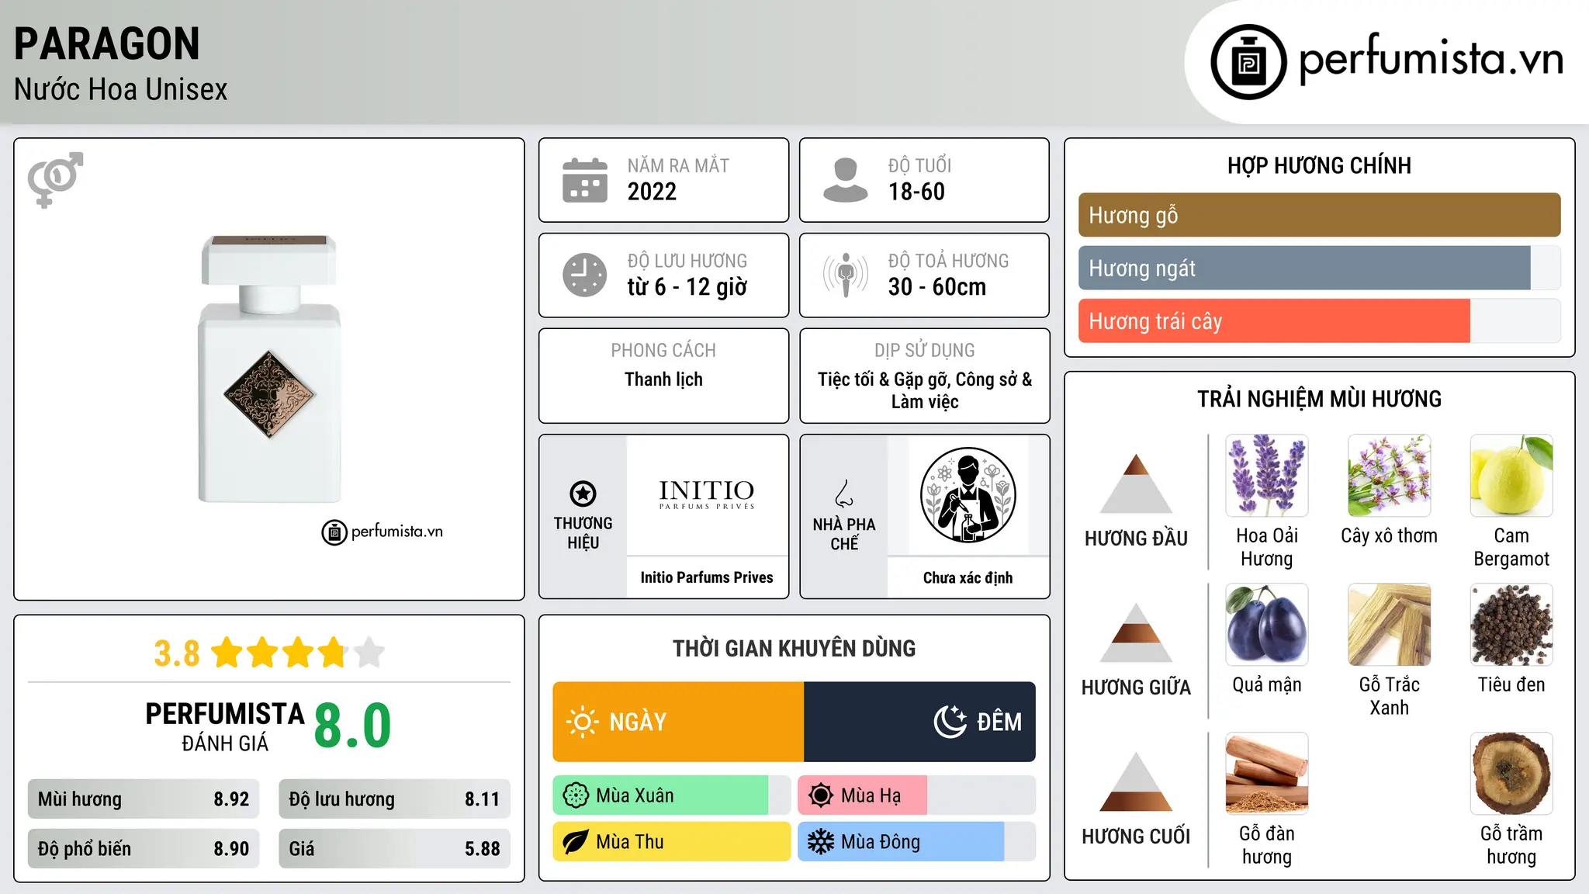Click the small perfumista.vn watermark logo under bottle
The image size is (1589, 894).
(383, 532)
